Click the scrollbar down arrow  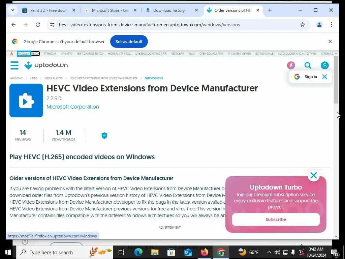[336, 236]
